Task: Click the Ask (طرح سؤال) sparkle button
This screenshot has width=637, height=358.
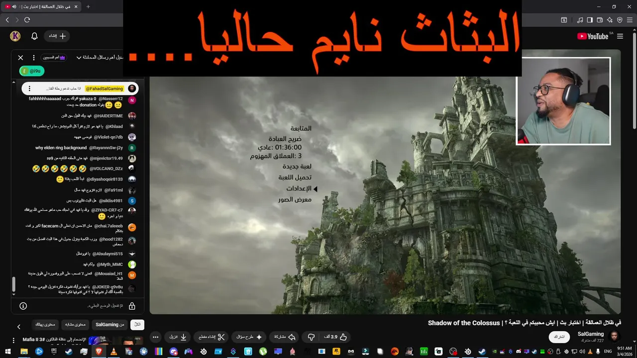Action: [x=249, y=337]
